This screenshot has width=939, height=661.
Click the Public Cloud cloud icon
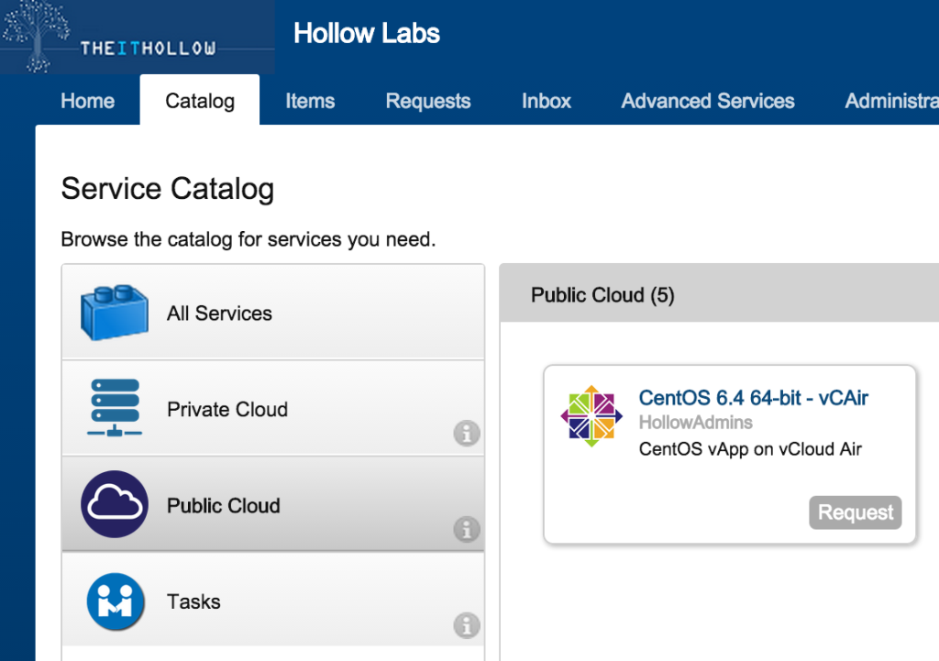pos(112,505)
